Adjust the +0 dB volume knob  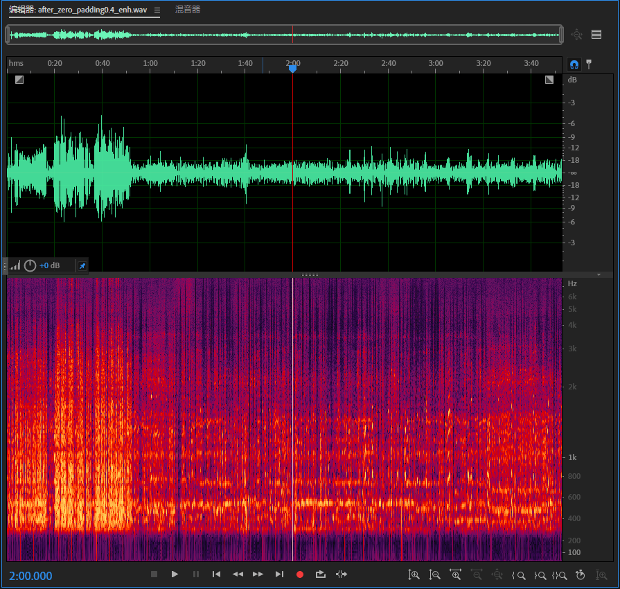30,265
